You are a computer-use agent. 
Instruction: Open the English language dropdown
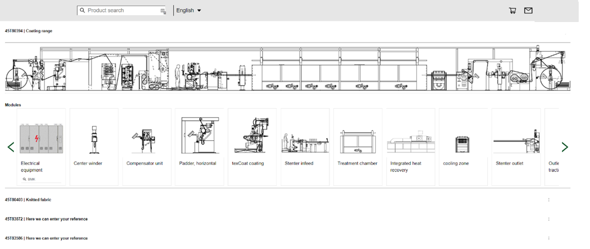[x=188, y=10]
